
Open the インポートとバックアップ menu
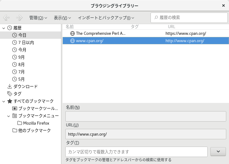[106, 18]
